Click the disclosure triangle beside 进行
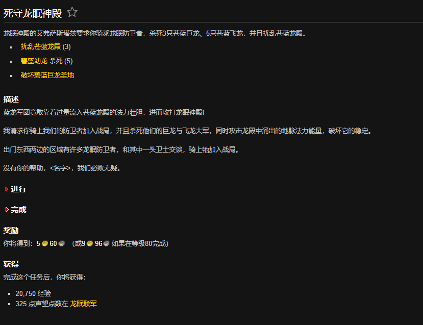 point(7,189)
